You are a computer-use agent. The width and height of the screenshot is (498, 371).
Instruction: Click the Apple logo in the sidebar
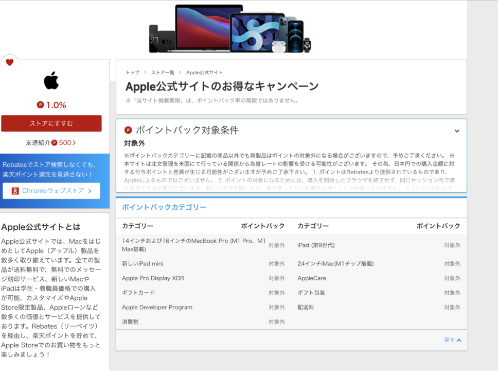pos(51,80)
